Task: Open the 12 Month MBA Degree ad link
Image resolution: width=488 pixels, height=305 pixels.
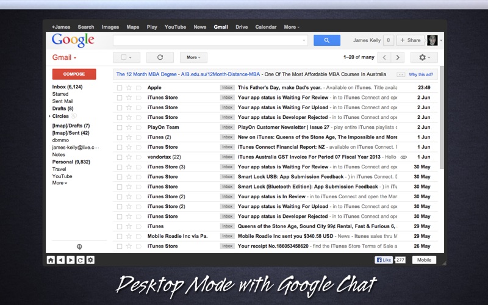Action: tap(146, 74)
